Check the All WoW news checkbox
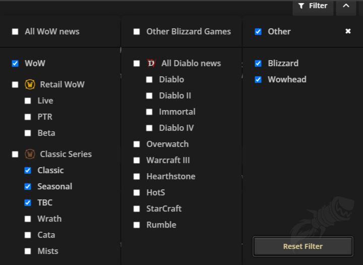 click(x=15, y=31)
